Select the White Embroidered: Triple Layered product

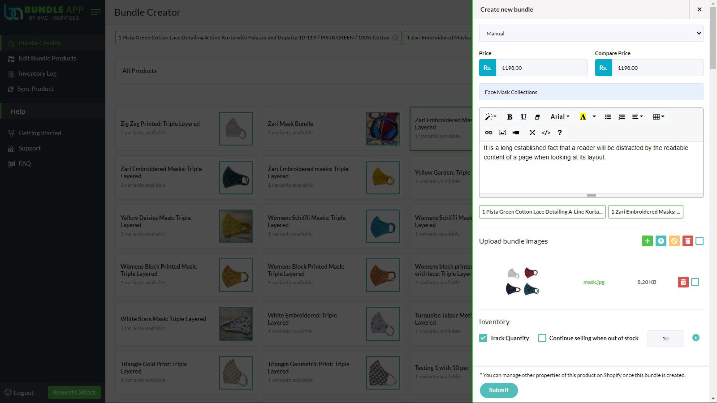(x=333, y=324)
